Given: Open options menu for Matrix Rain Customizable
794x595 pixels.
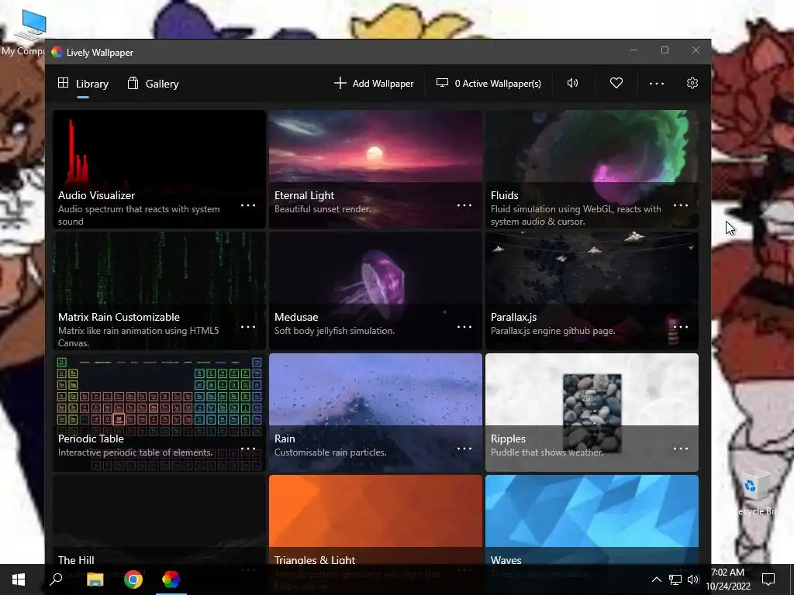Looking at the screenshot, I should tap(248, 327).
